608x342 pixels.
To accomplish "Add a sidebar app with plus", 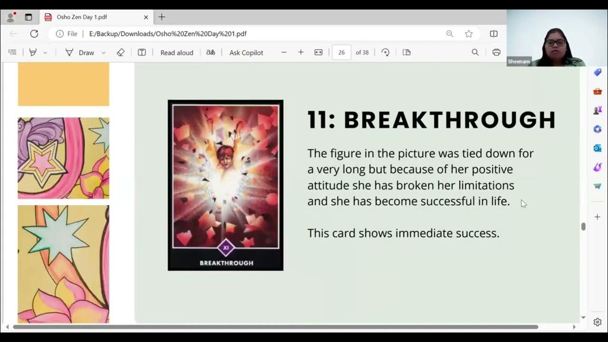I will pos(598,217).
